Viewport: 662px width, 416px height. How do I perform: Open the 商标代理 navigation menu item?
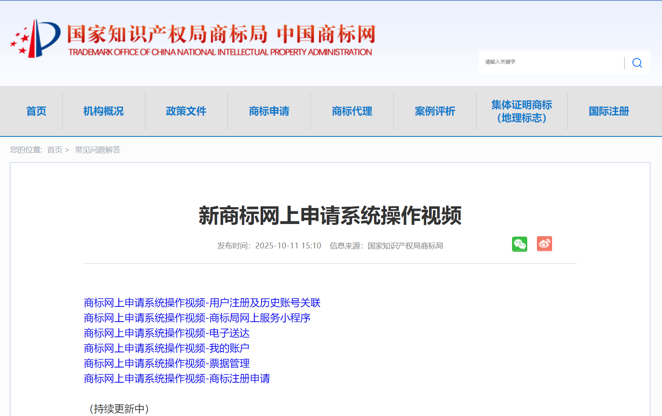(352, 111)
